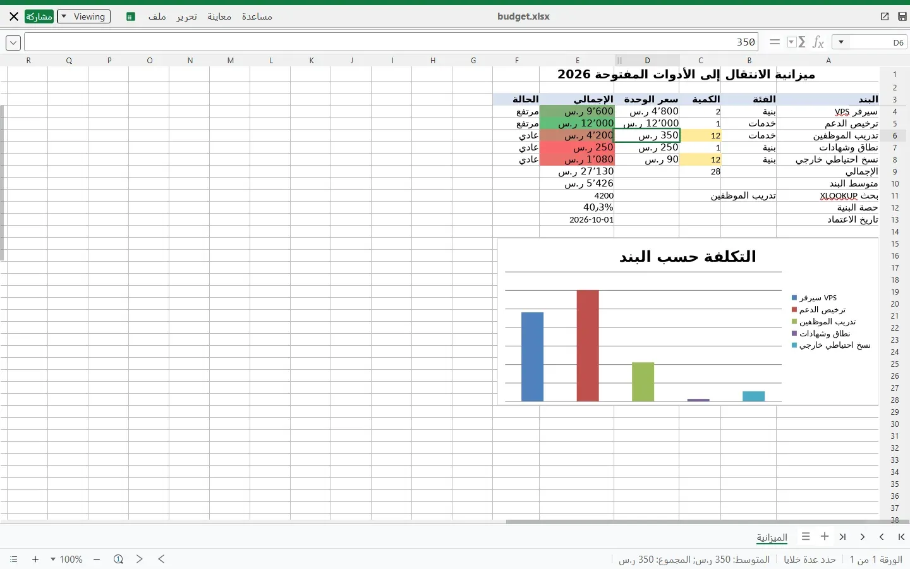Click the open-in-new-window icon beside save
Image resolution: width=910 pixels, height=569 pixels.
884,16
